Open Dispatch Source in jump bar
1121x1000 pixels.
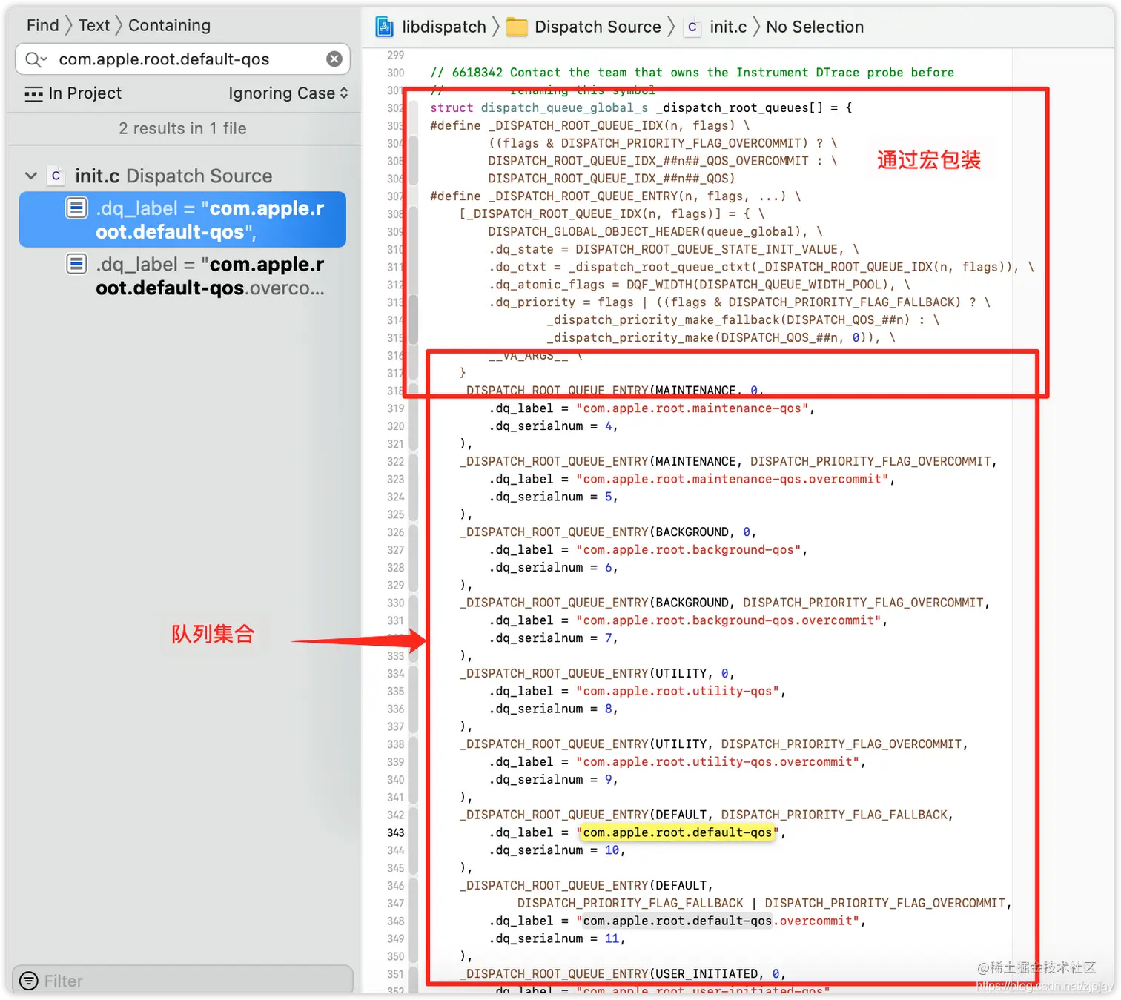[x=598, y=27]
